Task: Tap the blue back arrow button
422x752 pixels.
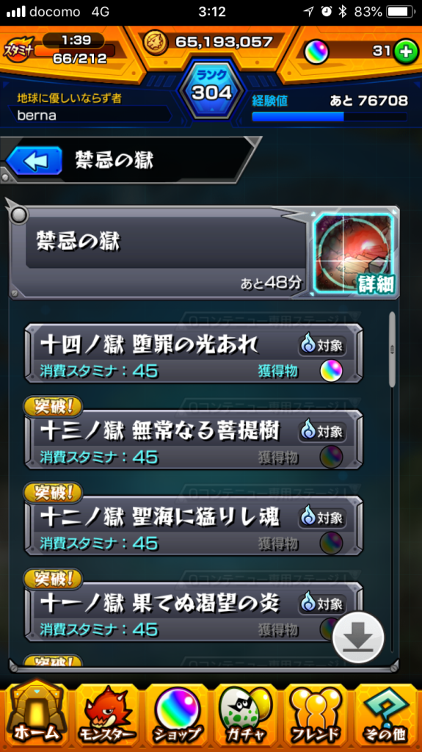Action: (x=34, y=161)
